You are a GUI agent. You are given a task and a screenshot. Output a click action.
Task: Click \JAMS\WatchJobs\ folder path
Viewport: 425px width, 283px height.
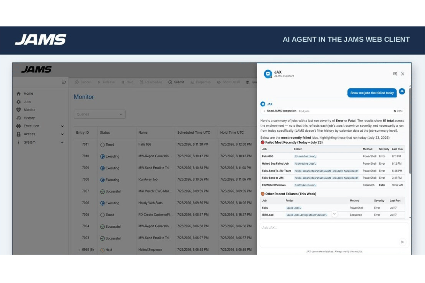[x=305, y=185]
